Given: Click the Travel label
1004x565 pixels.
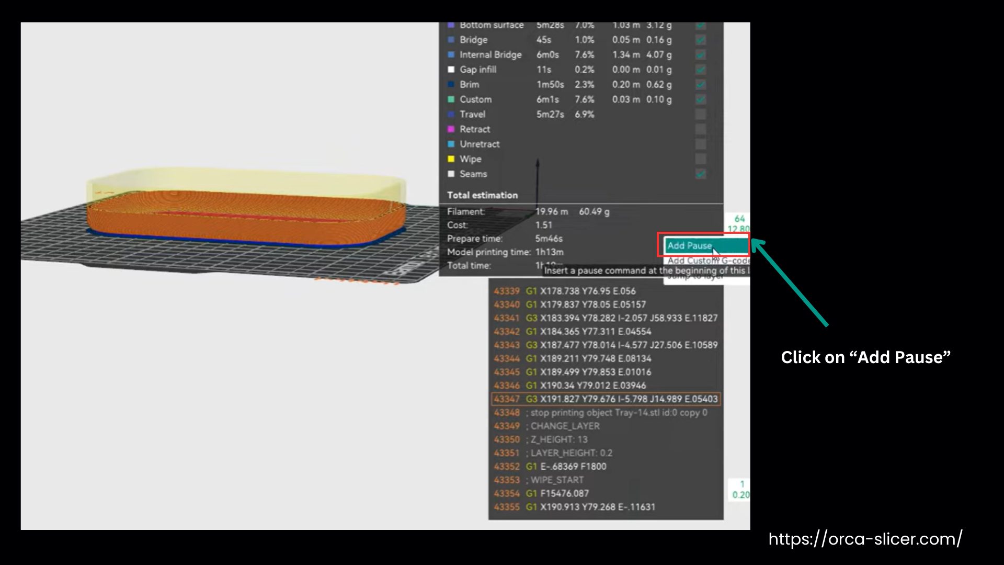Looking at the screenshot, I should (472, 114).
